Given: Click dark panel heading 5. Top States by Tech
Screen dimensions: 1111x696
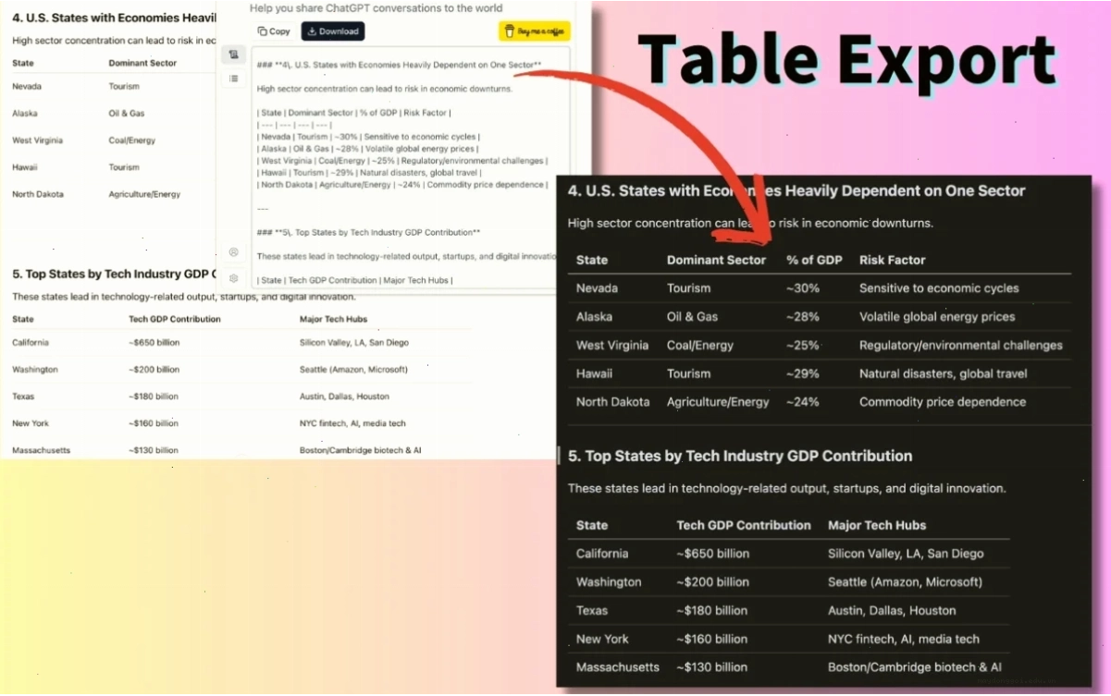Looking at the screenshot, I should click(740, 456).
